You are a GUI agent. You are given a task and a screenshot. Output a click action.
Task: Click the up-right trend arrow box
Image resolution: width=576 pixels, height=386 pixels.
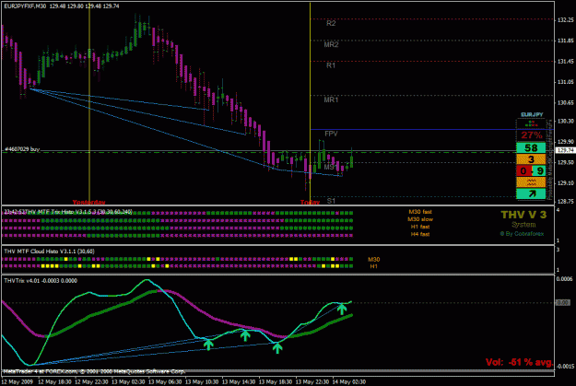[x=531, y=193]
